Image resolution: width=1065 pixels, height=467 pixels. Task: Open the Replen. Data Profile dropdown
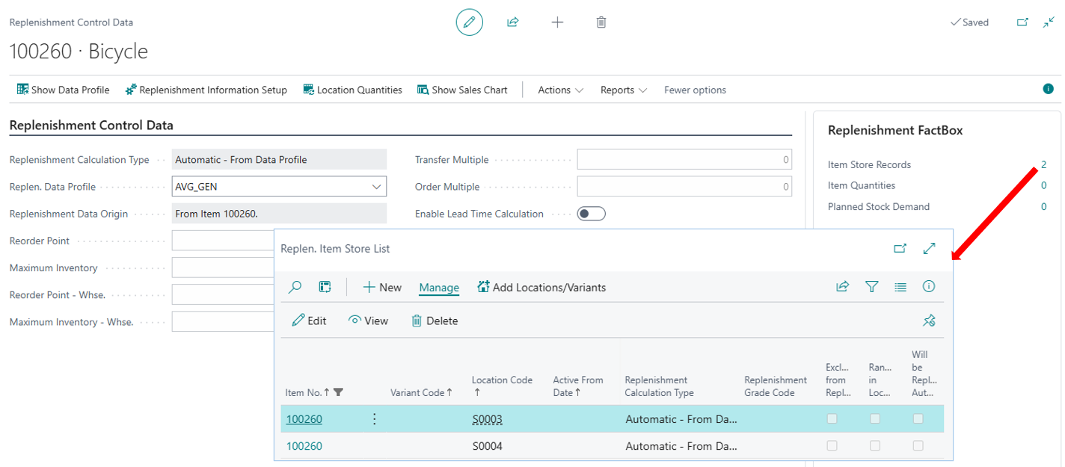coord(377,187)
